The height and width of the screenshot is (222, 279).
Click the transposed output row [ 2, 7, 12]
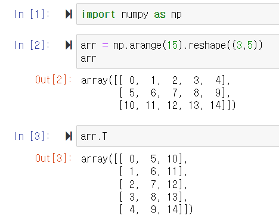point(153,185)
